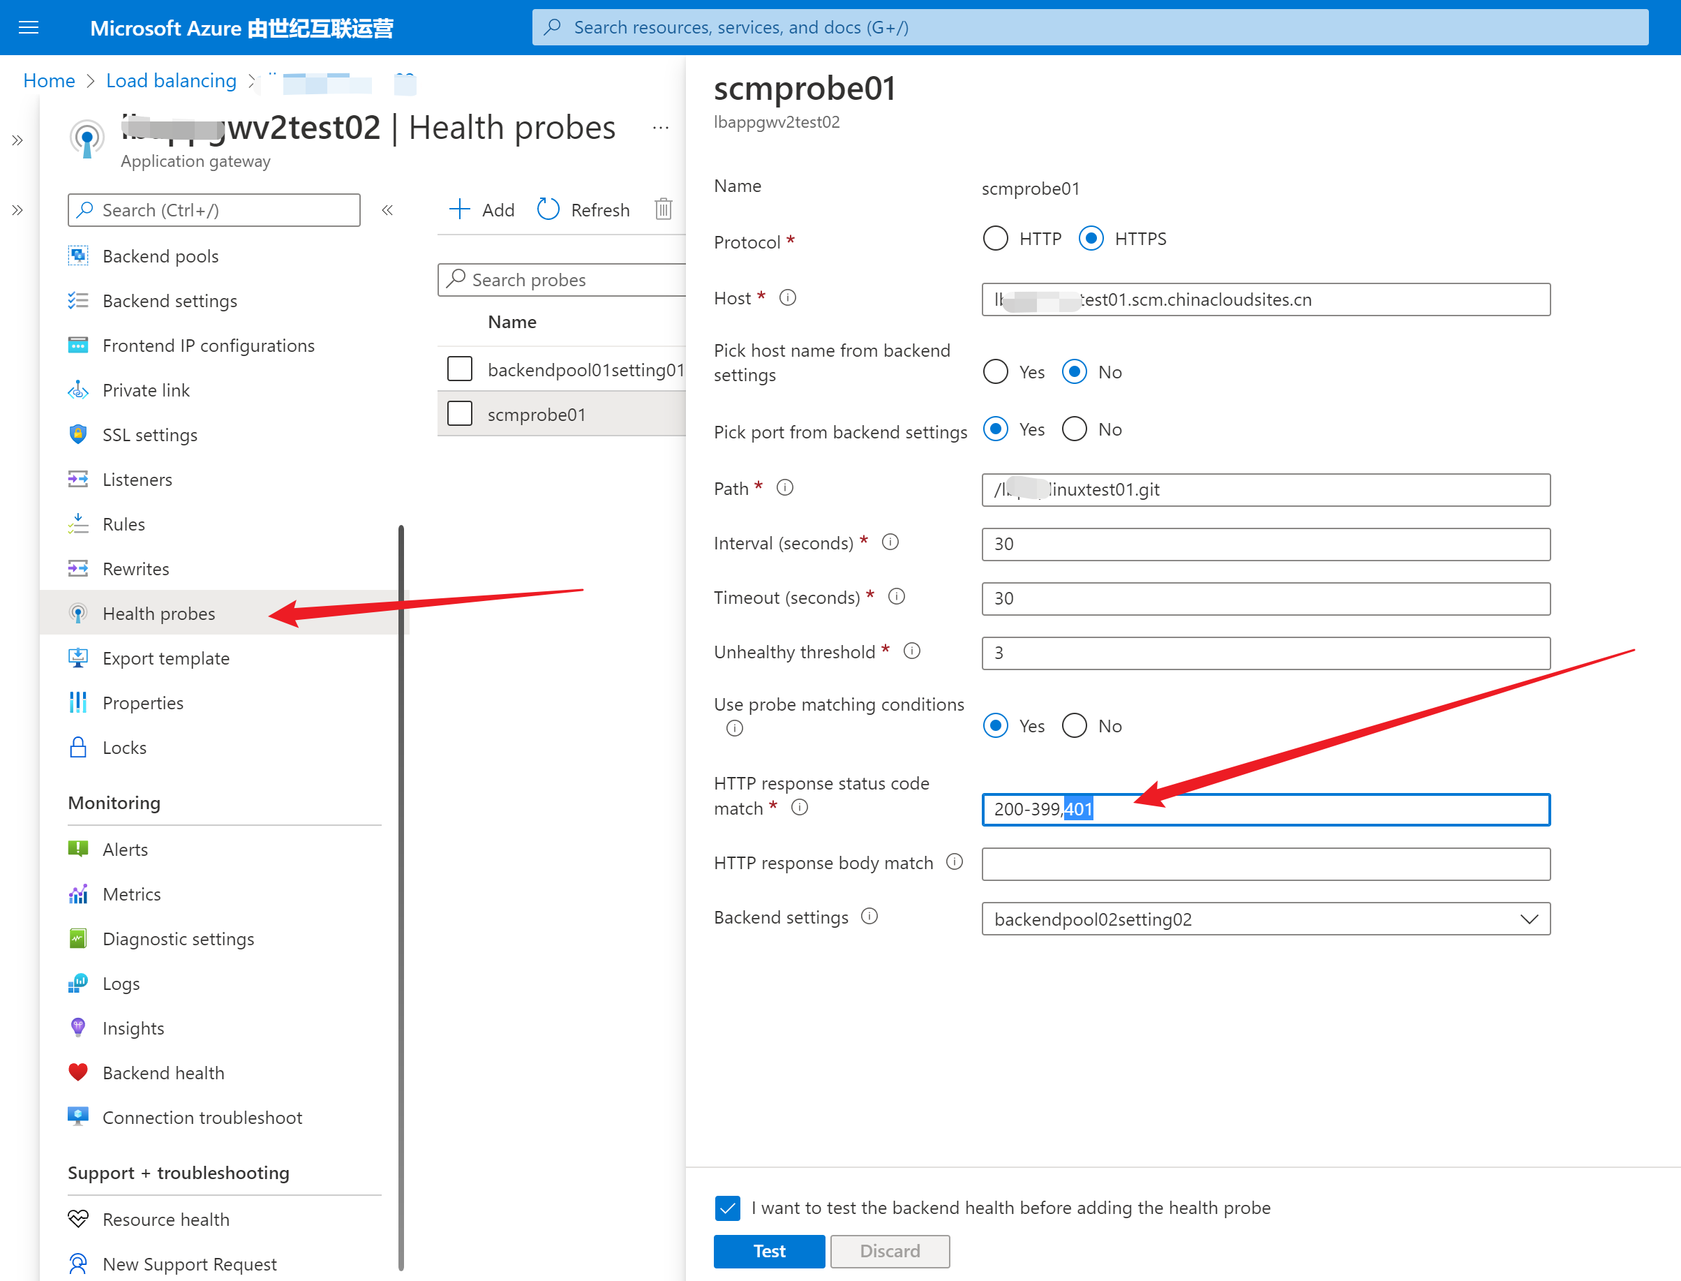The width and height of the screenshot is (1681, 1281).
Task: Open the Diagnostic settings menu item
Action: 179,939
